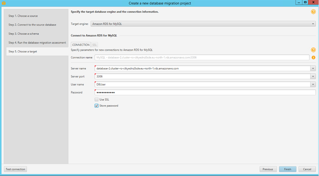Switch to the CONNECTION tab
The height and width of the screenshot is (176, 319).
[81, 45]
